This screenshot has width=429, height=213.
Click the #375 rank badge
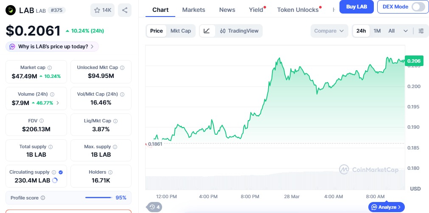56,11
